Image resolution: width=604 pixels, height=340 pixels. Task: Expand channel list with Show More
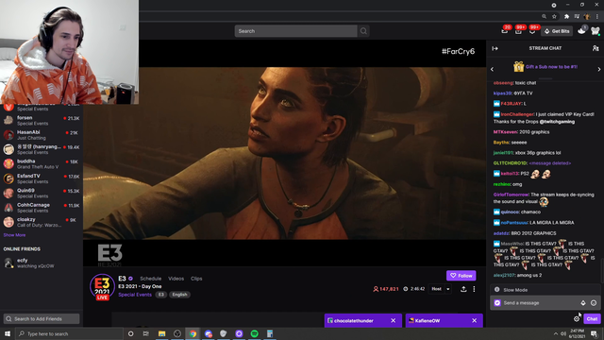click(x=15, y=235)
